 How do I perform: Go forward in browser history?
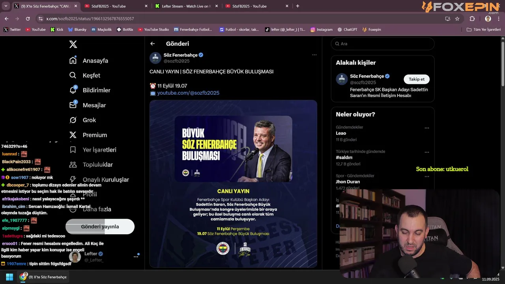[17, 19]
